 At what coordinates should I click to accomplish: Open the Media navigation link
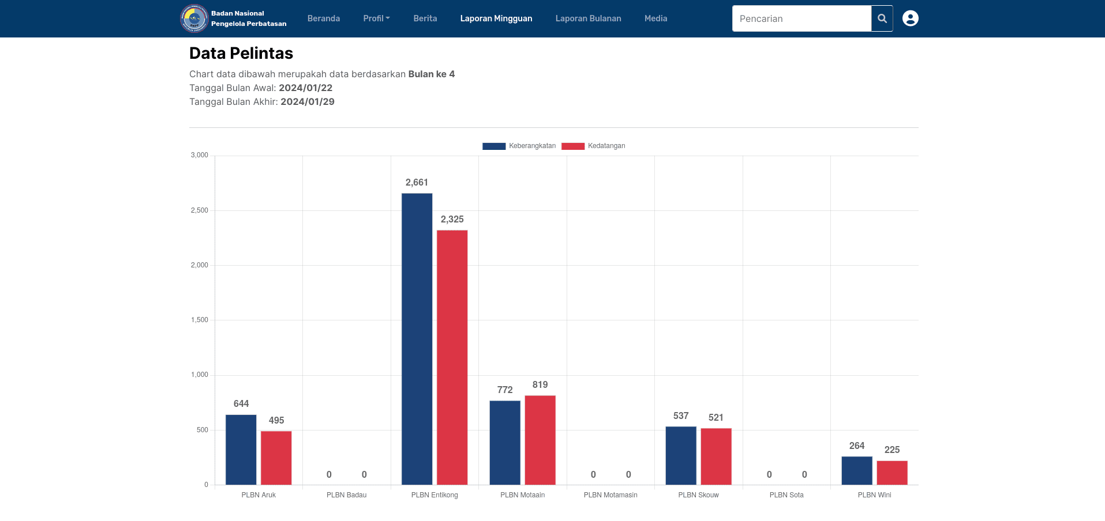click(x=656, y=18)
